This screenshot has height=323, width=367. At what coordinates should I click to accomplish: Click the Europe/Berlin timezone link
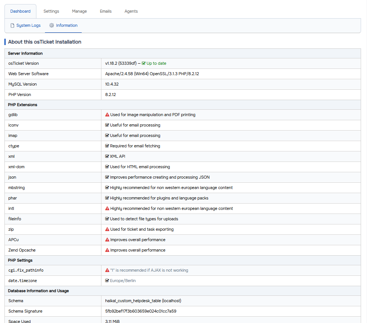(123, 281)
